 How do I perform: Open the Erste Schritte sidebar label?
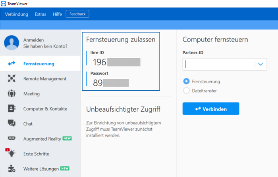[x=36, y=154]
